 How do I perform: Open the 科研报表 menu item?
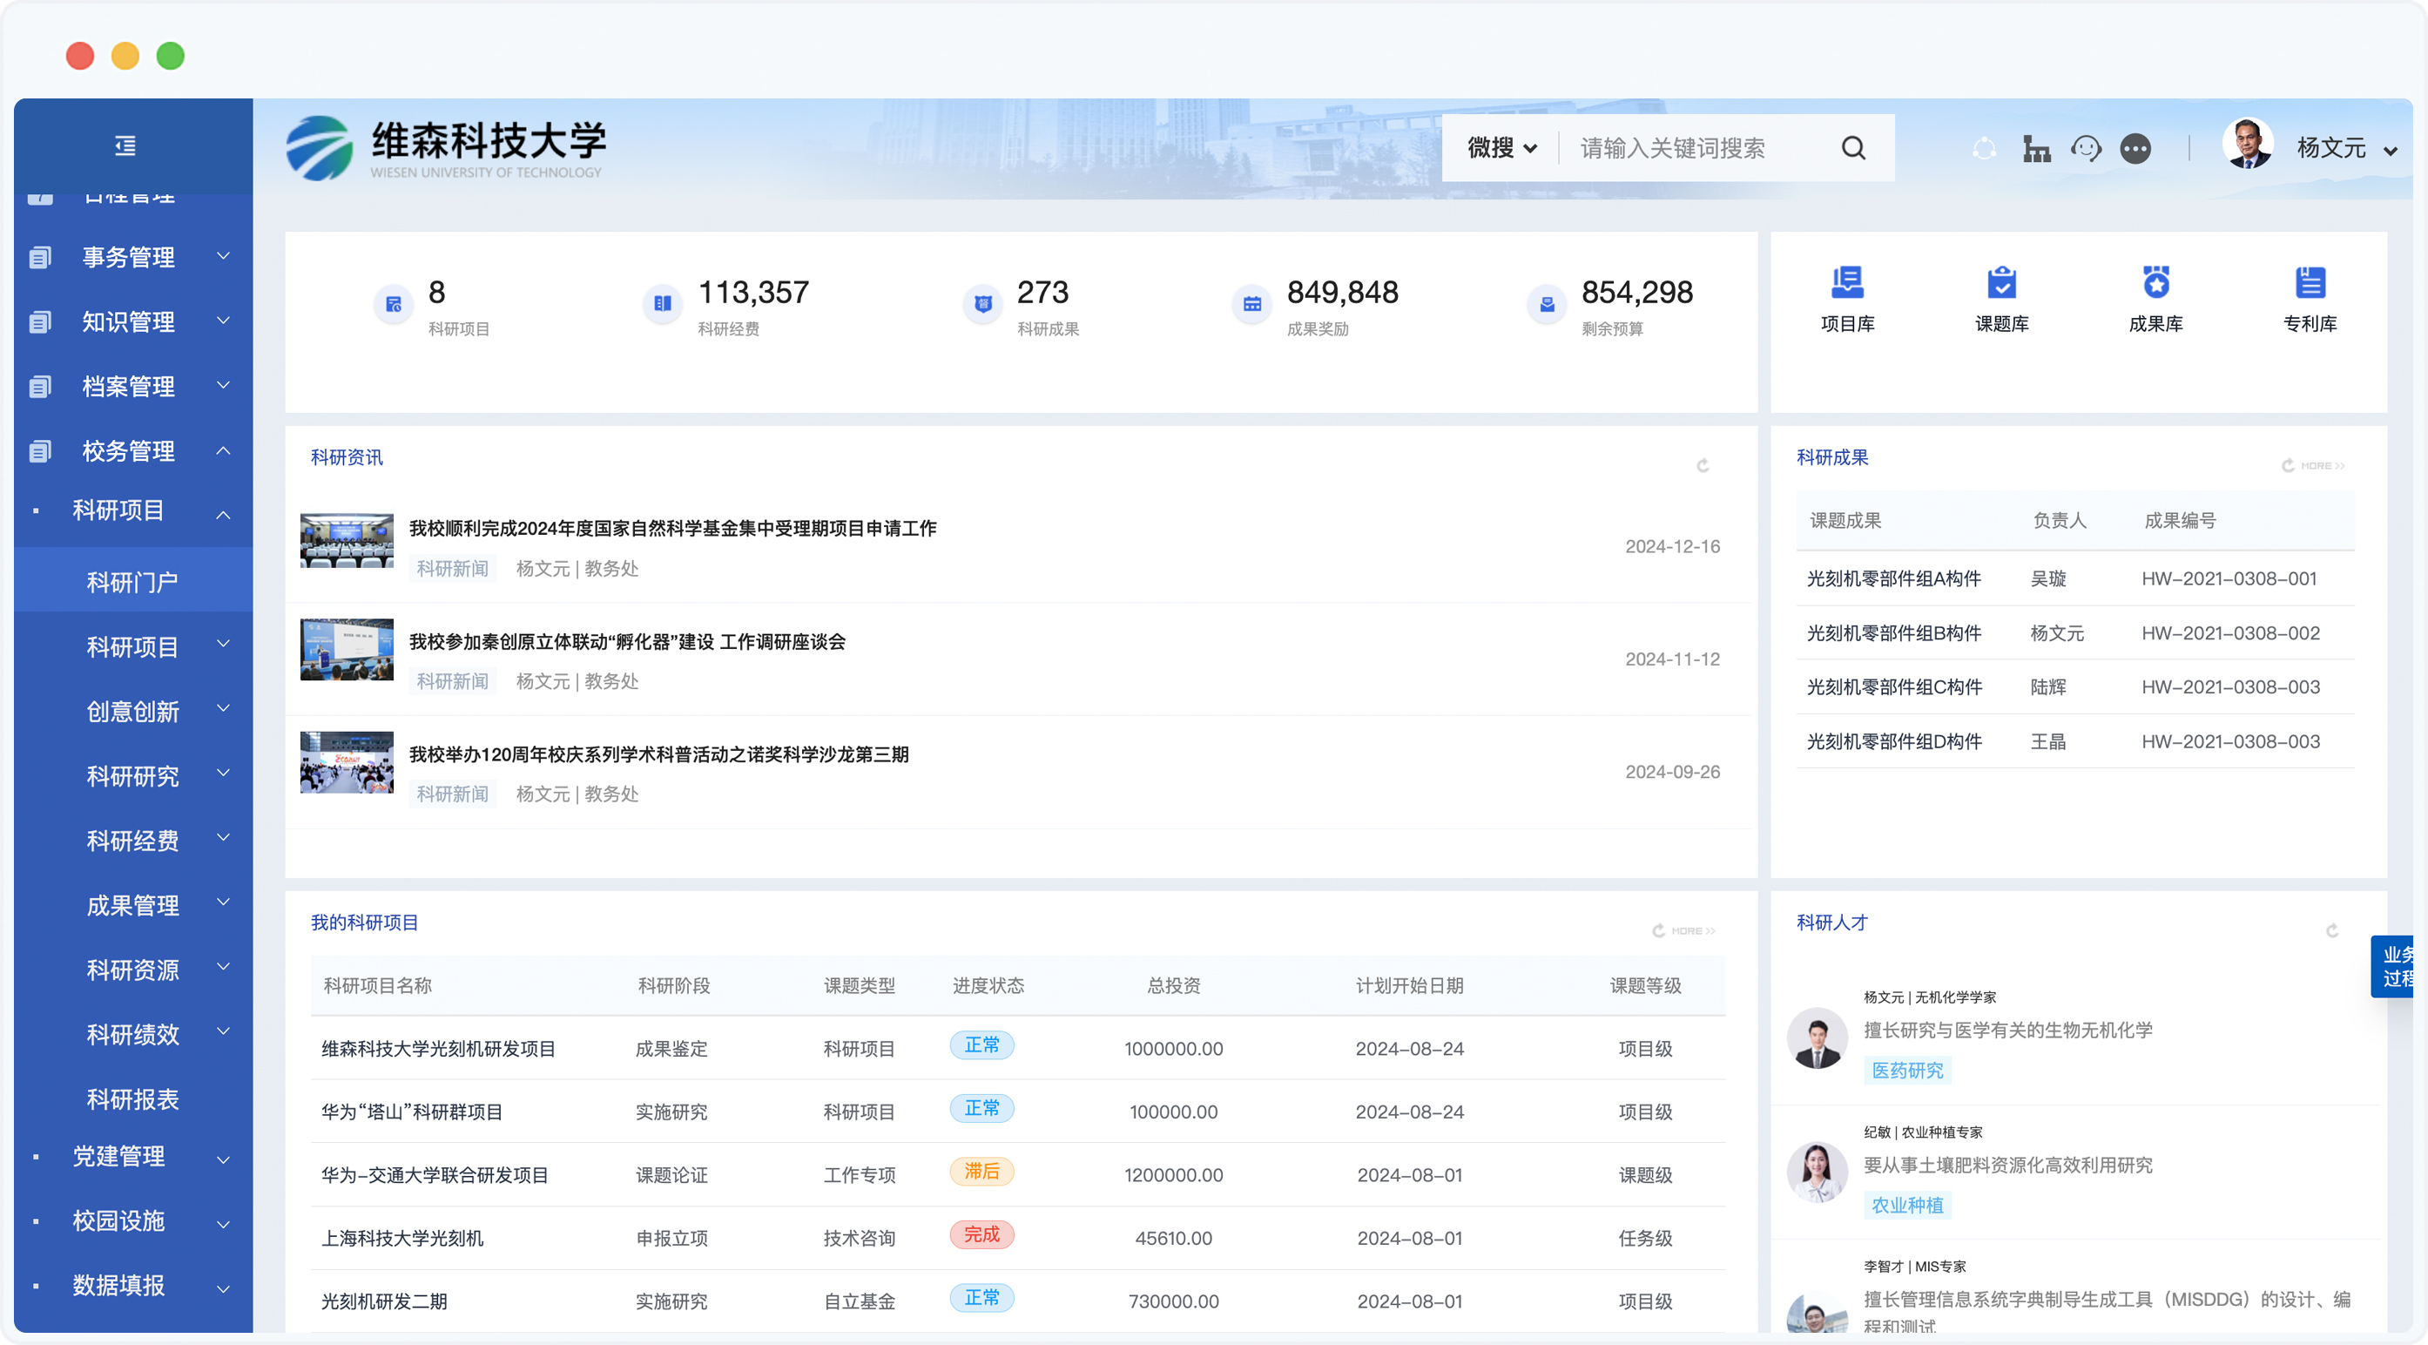coord(133,1099)
